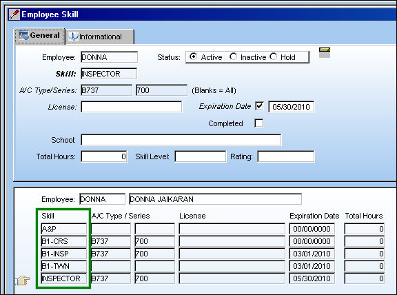
Task: Select the B1-INSP skill row
Action: coord(64,254)
